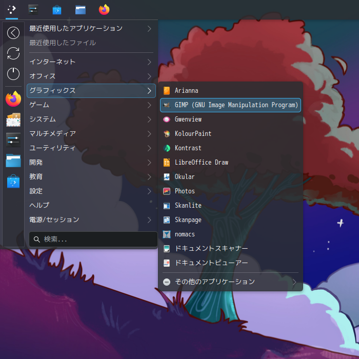This screenshot has width=359, height=359.
Task: Click the ドキュメントビューアー text
Action: (211, 263)
